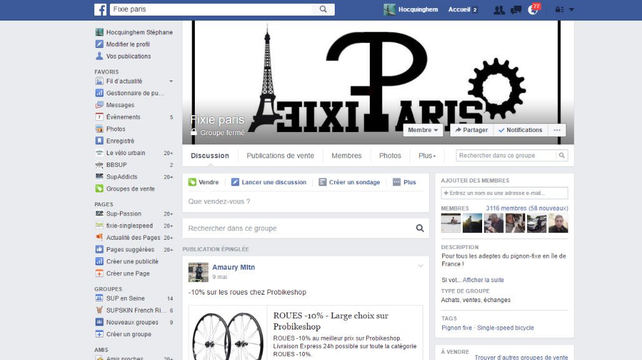The height and width of the screenshot is (360, 642).
Task: Toggle the group Notifications button
Action: [520, 130]
